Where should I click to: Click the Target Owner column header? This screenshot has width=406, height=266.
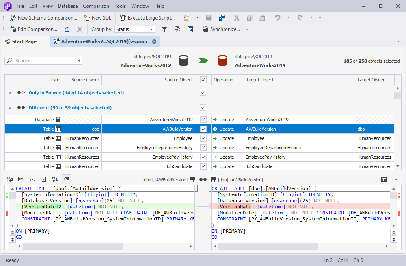click(x=374, y=80)
